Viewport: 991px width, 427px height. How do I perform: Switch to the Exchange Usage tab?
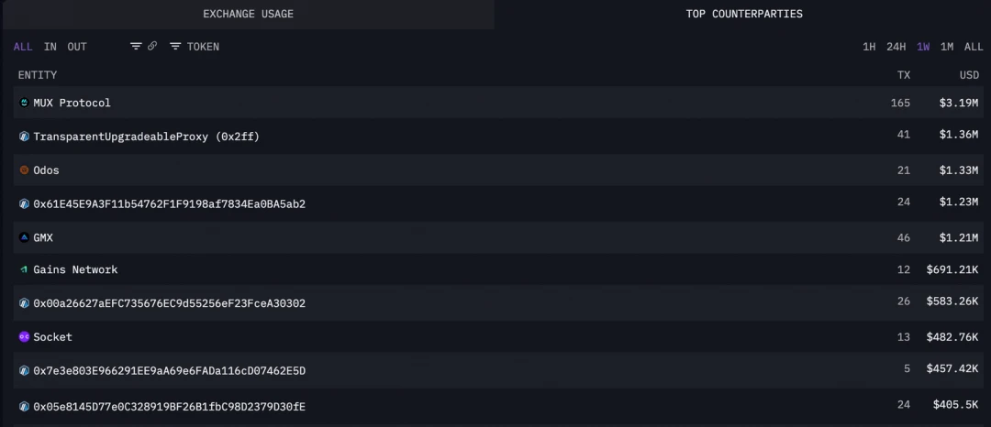pos(248,14)
